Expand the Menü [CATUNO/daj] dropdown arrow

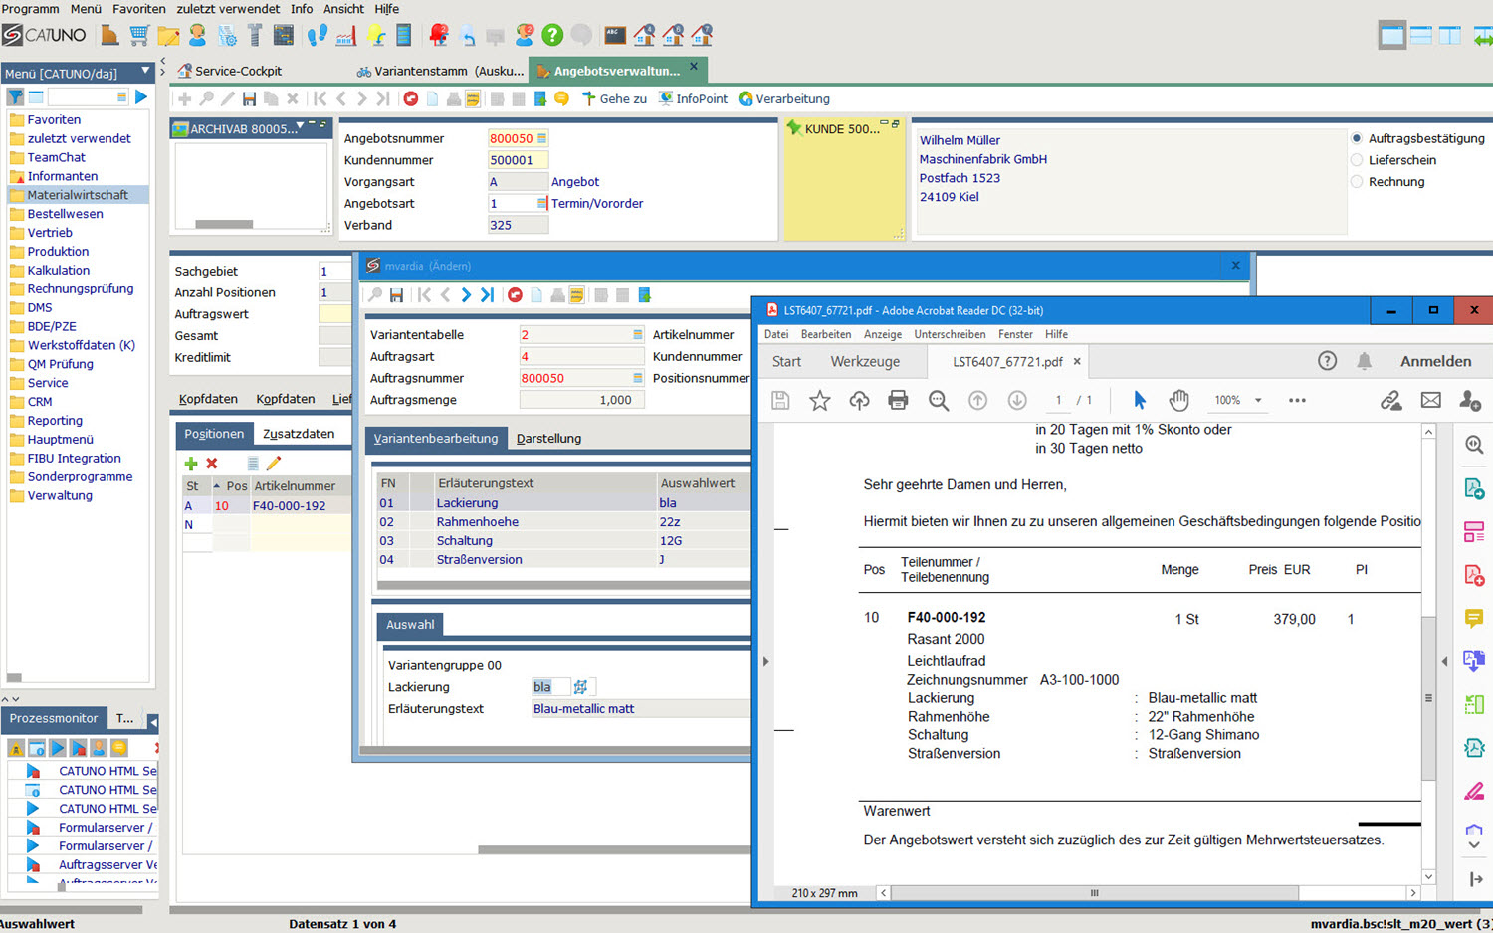(145, 72)
